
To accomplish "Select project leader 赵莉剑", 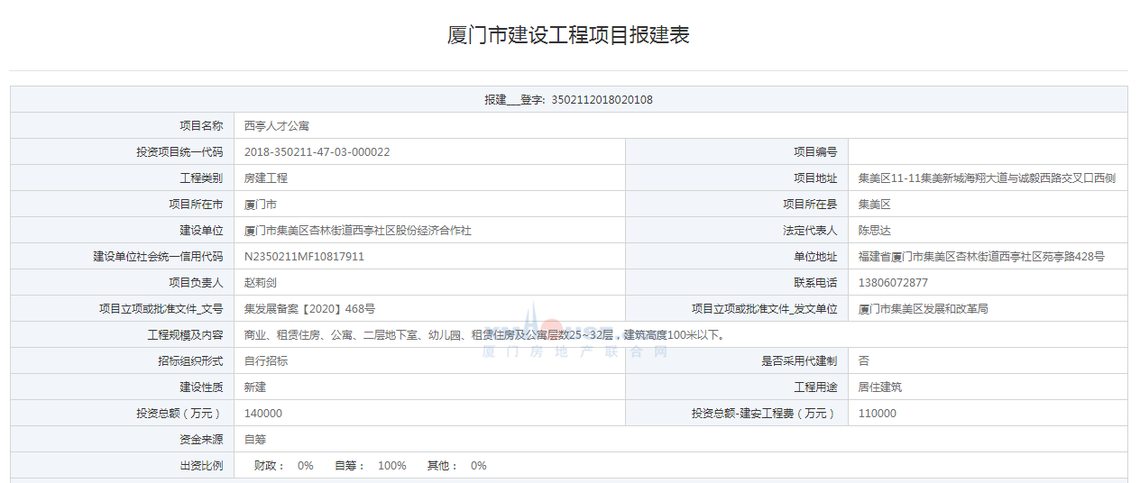I will 261,283.
